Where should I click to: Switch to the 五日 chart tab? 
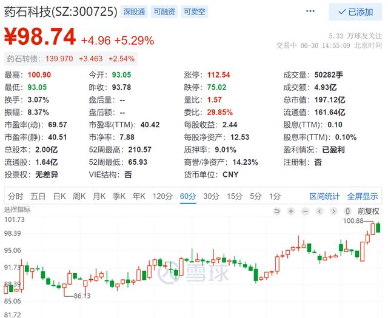click(38, 196)
